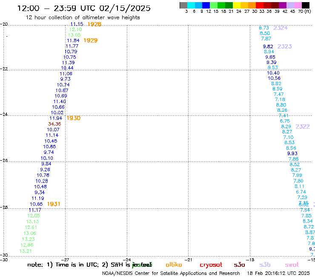Select the 7.67 reading on the right track
The width and height of the screenshot is (315, 277).
coord(266,39)
